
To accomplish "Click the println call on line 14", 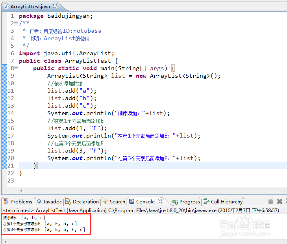I will pos(108,113).
